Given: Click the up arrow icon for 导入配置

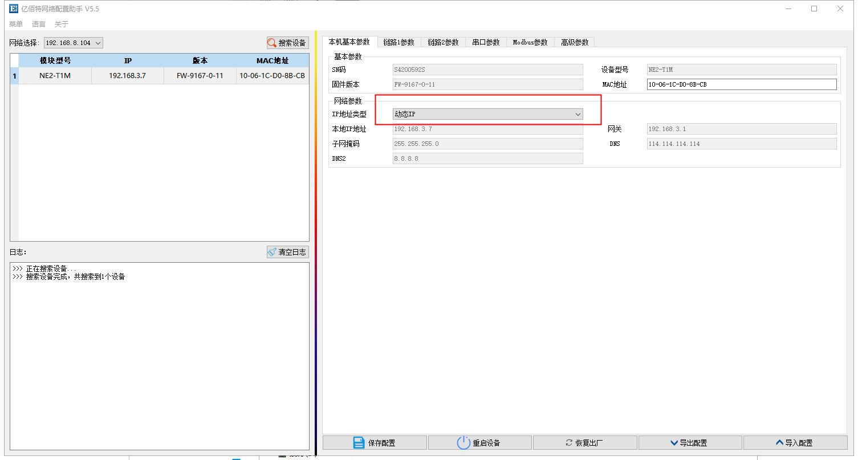Looking at the screenshot, I should (779, 443).
